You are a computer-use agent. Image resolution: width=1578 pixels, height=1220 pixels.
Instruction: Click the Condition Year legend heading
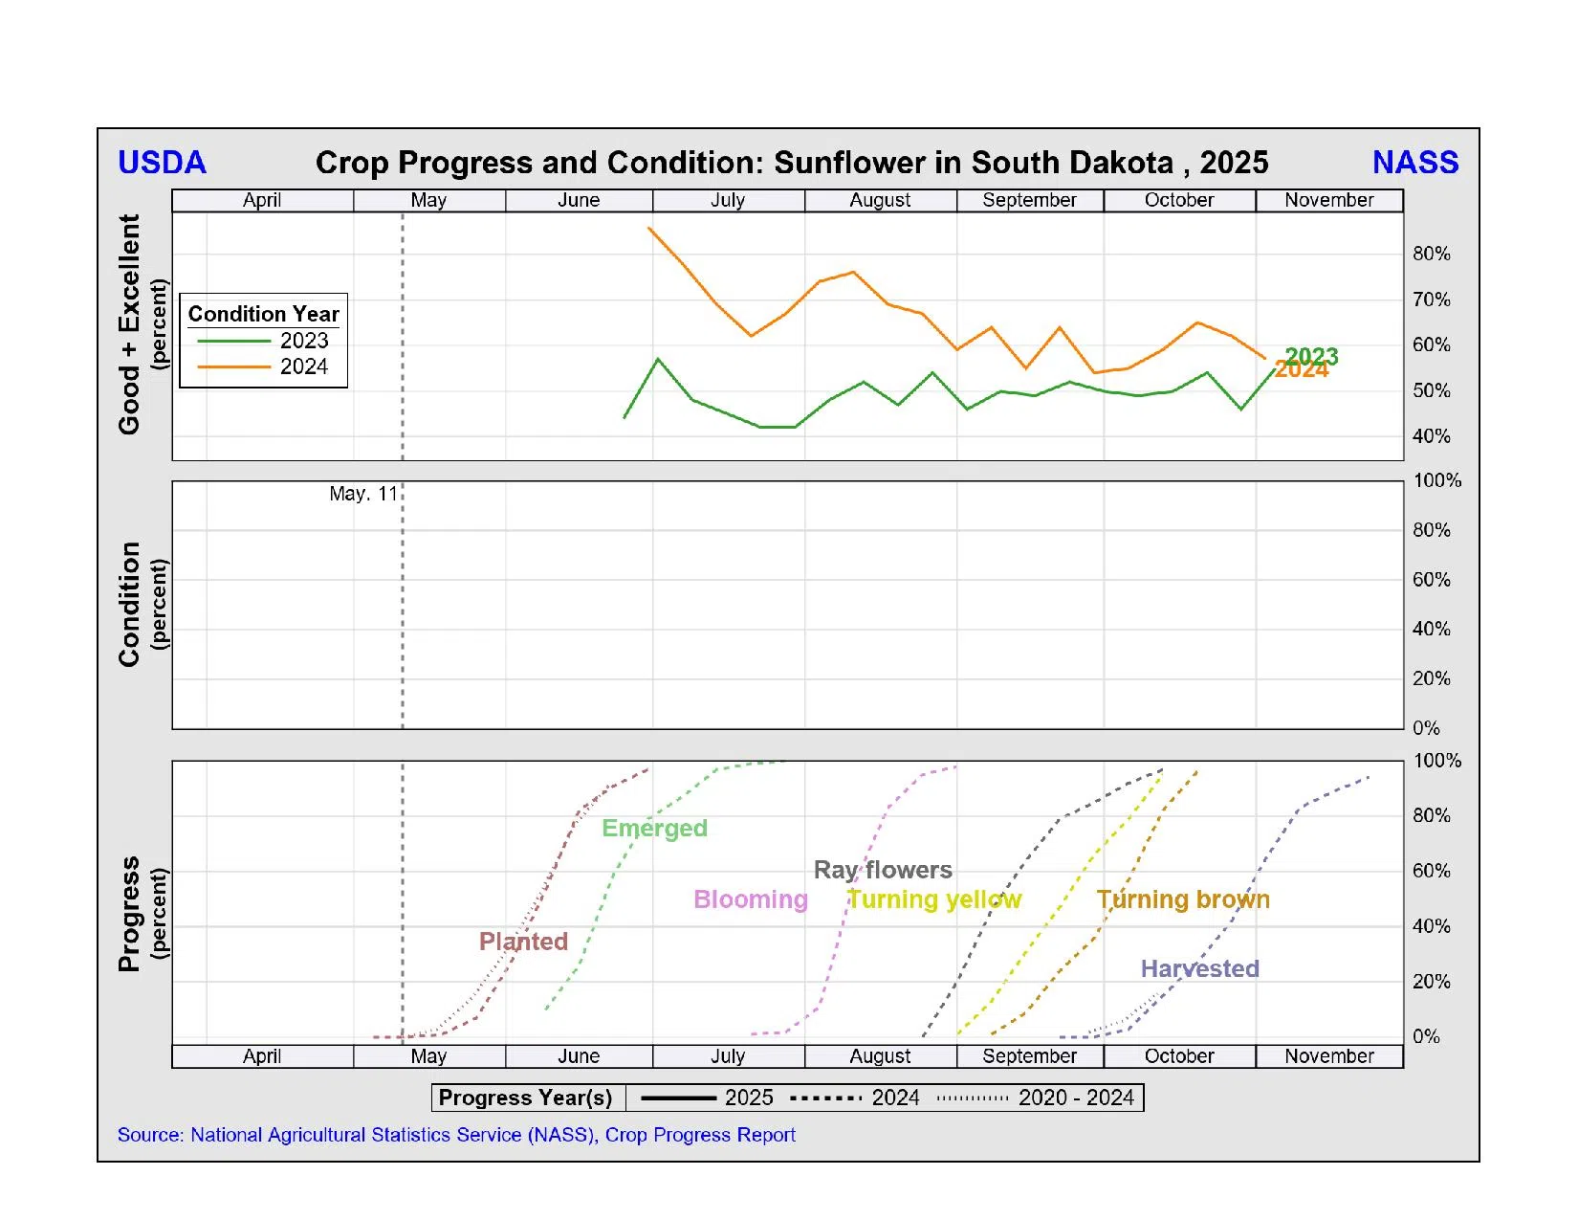(263, 314)
